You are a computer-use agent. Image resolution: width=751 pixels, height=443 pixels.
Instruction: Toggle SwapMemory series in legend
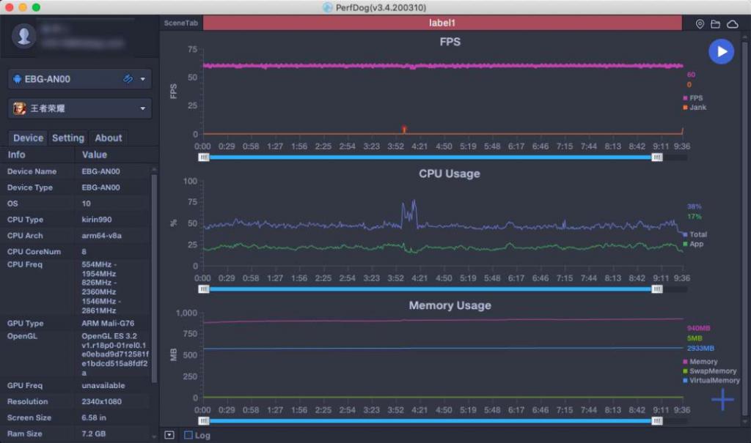click(709, 371)
